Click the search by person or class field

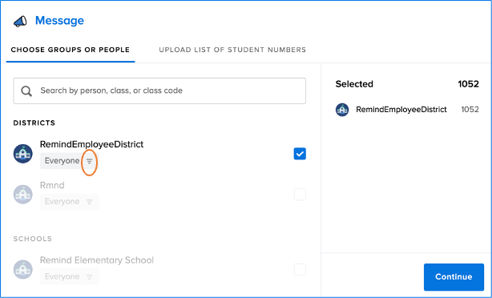pyautogui.click(x=159, y=91)
